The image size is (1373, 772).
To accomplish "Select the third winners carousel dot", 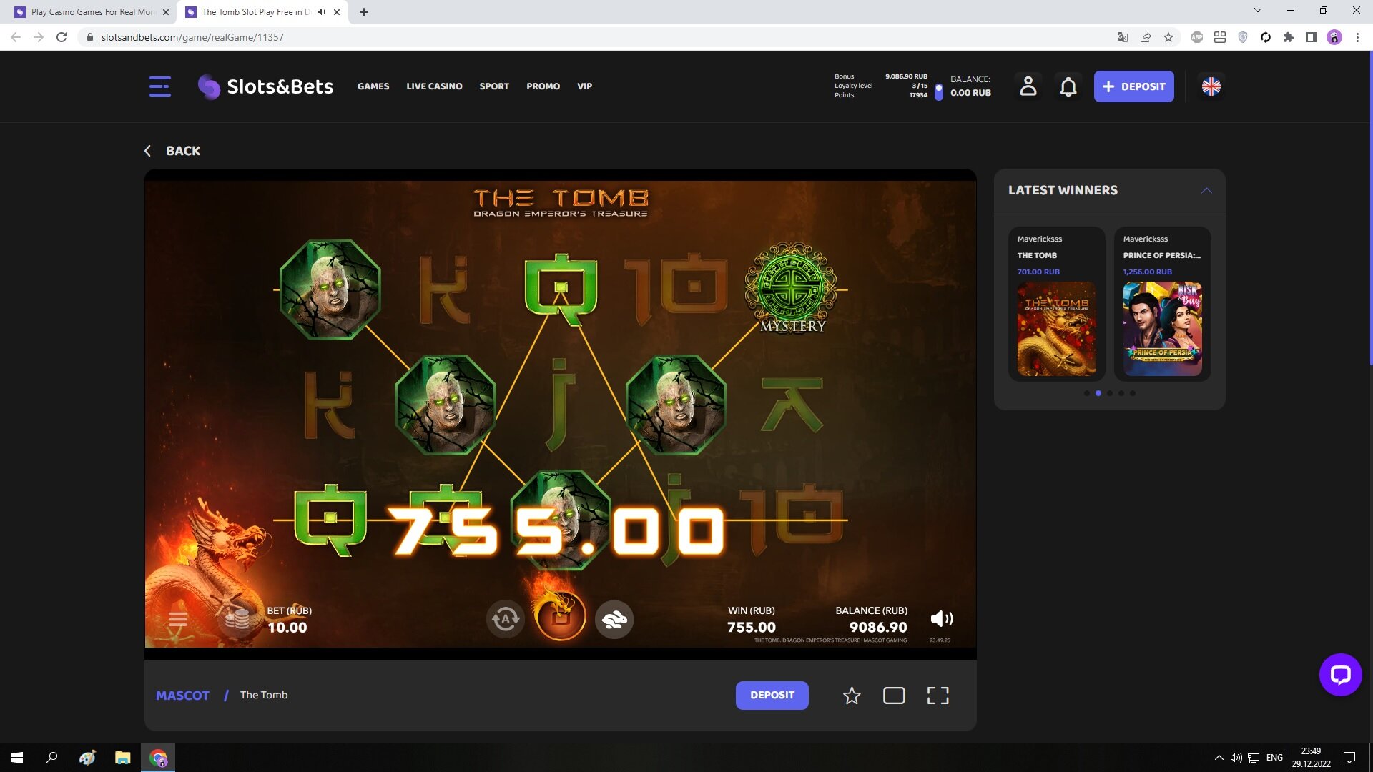I will click(x=1110, y=393).
